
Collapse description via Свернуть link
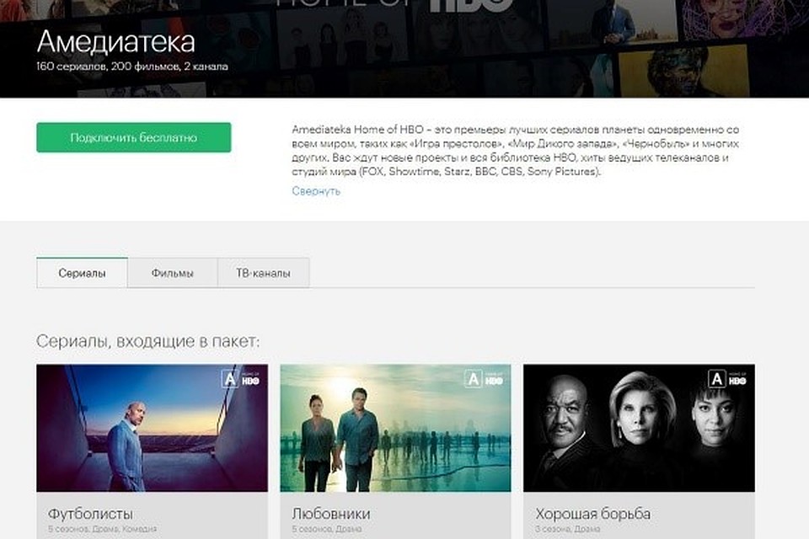pos(316,191)
